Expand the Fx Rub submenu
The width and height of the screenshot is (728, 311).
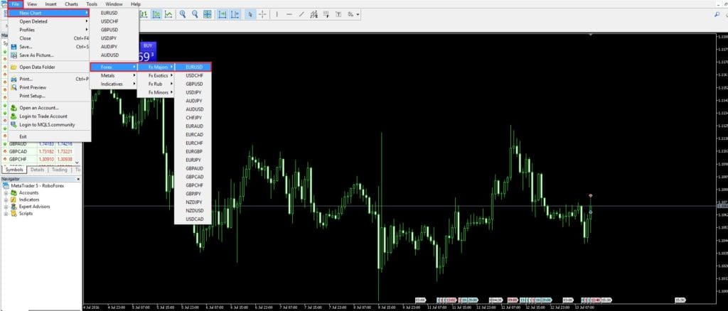point(156,84)
